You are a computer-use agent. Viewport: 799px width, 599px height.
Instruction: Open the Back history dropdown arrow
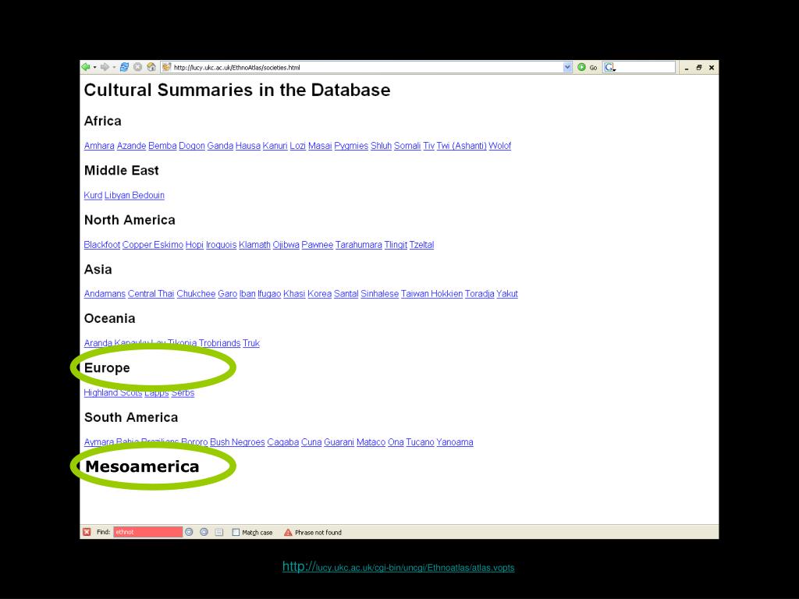[94, 67]
